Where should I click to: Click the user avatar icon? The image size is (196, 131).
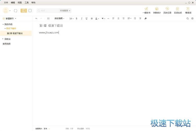(6, 10)
